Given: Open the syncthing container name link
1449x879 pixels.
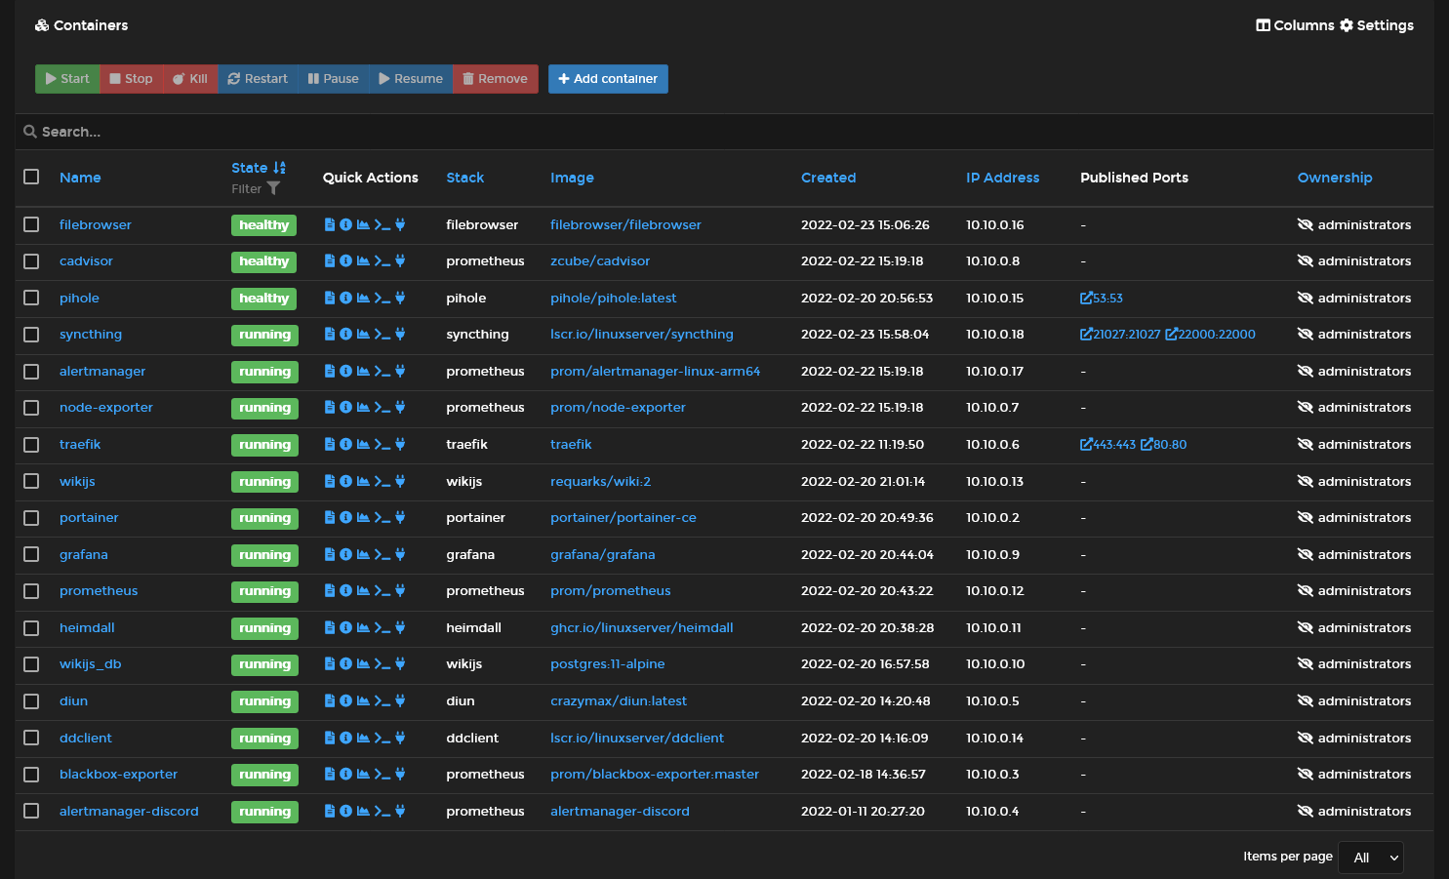Looking at the screenshot, I should click(91, 335).
